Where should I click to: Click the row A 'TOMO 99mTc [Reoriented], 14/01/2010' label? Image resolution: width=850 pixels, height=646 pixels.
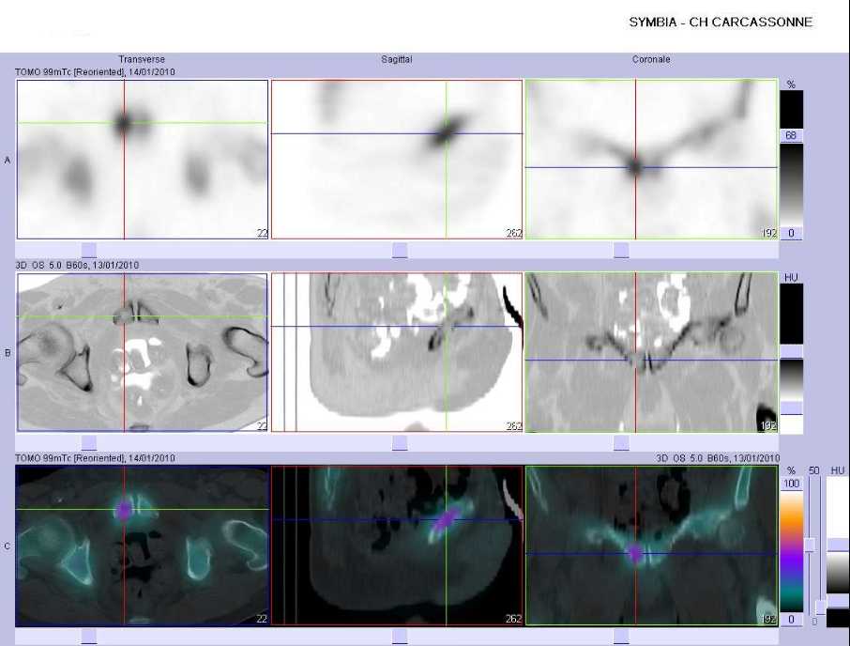tap(95, 71)
